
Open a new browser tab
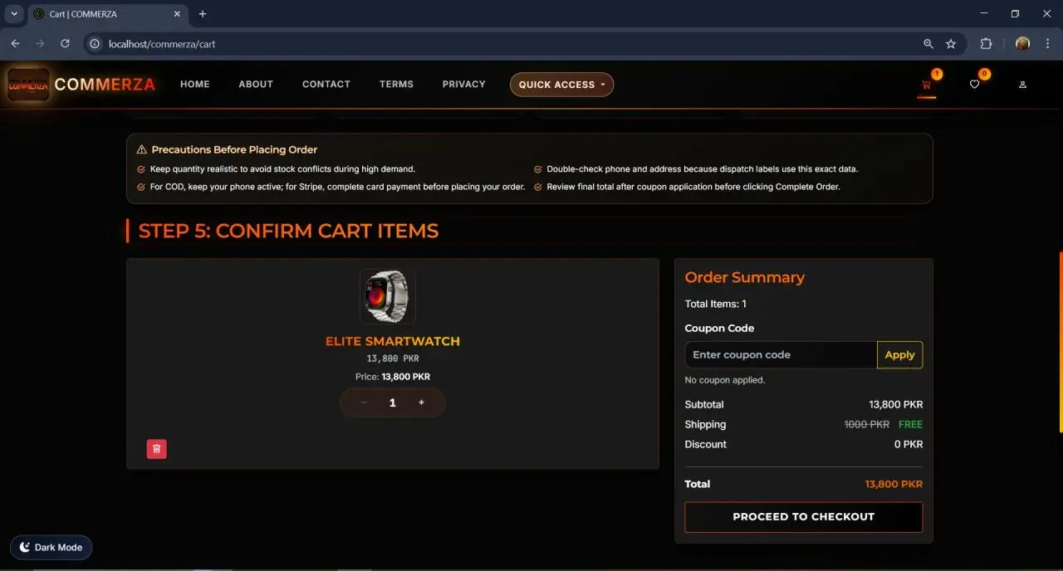pos(203,14)
